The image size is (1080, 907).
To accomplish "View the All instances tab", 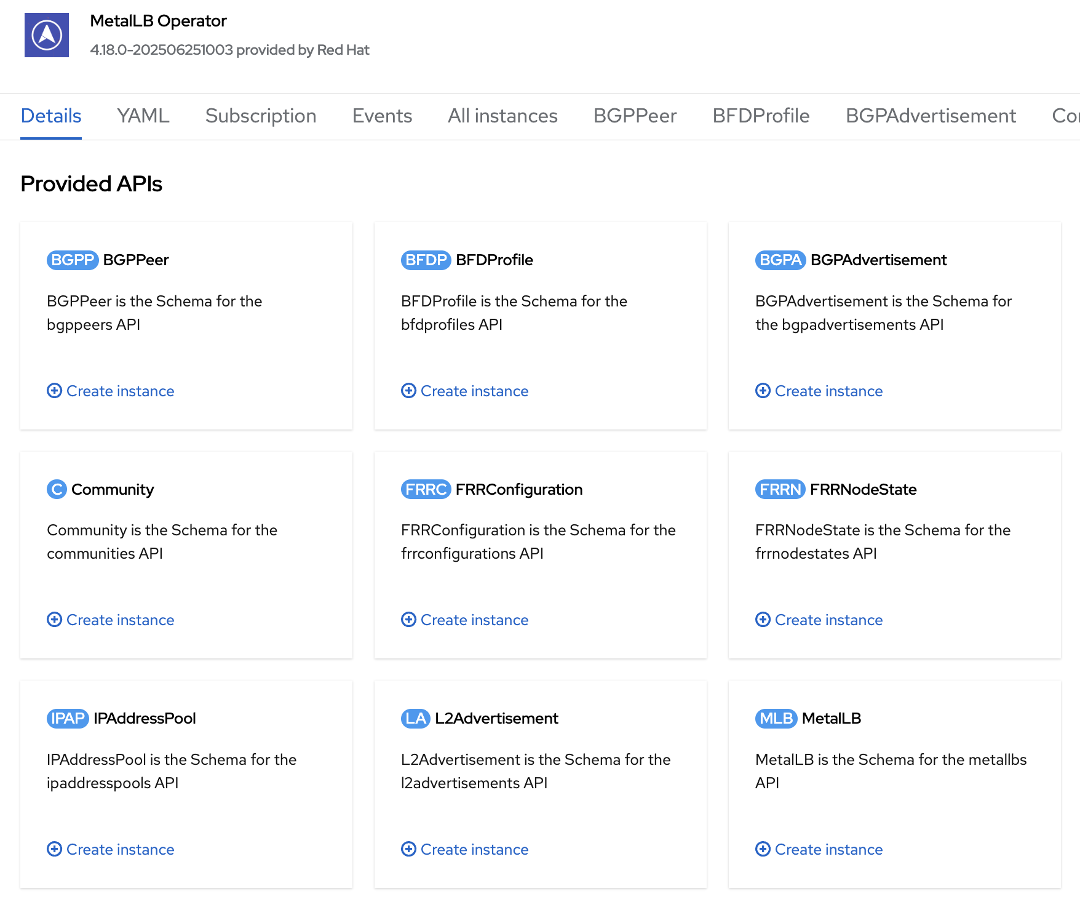I will coord(502,116).
